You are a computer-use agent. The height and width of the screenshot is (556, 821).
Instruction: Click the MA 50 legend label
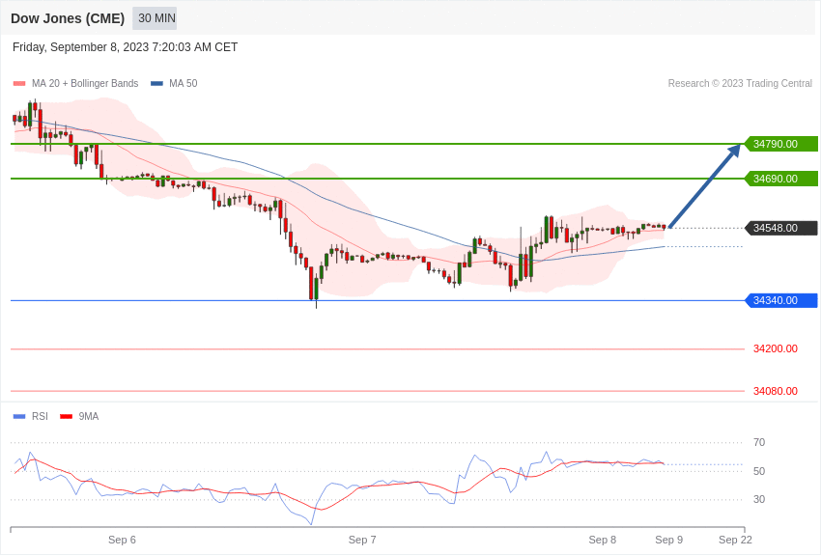[x=183, y=84]
